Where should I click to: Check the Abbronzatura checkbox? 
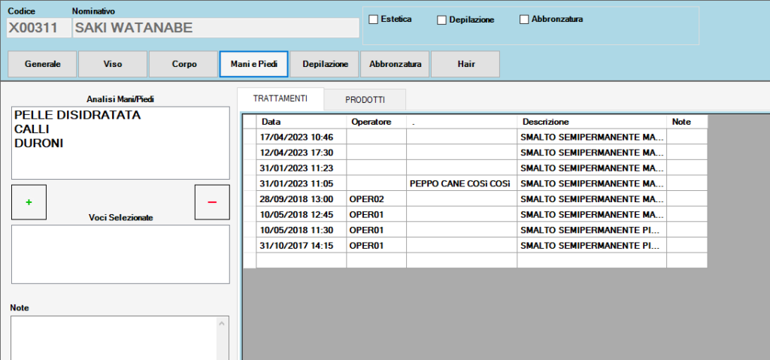click(524, 20)
